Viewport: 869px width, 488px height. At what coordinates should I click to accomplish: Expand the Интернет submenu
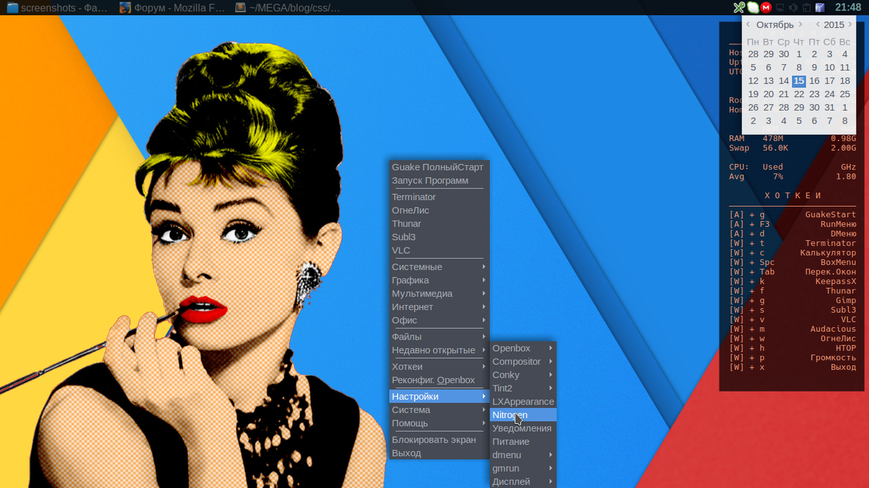439,307
